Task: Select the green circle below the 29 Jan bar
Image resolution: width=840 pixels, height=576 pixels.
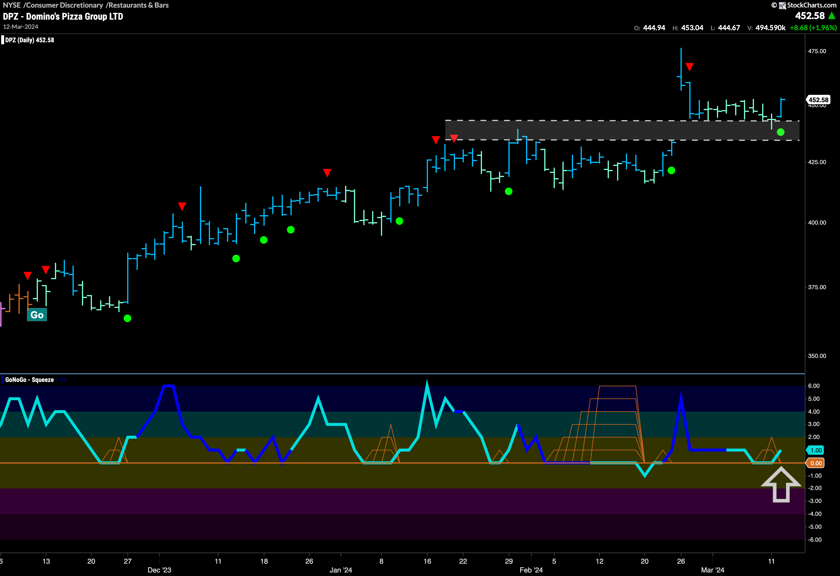Action: [x=509, y=191]
